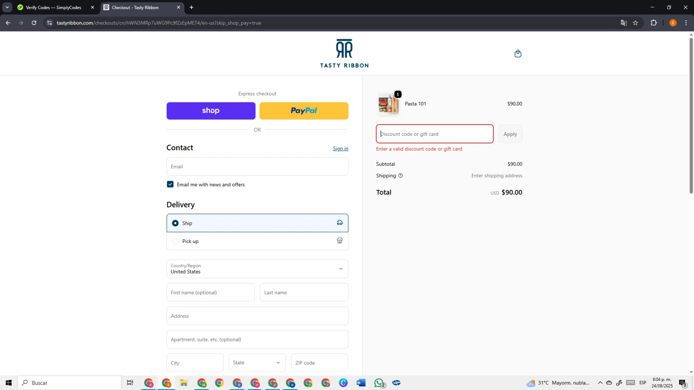
Task: Go back to the previous page
Action: point(8,23)
